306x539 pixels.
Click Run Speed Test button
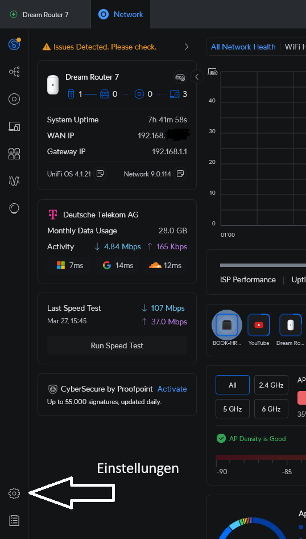click(x=117, y=345)
